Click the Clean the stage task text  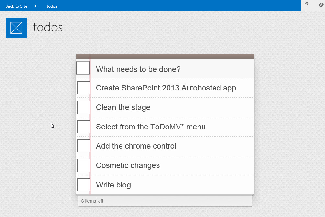(123, 107)
